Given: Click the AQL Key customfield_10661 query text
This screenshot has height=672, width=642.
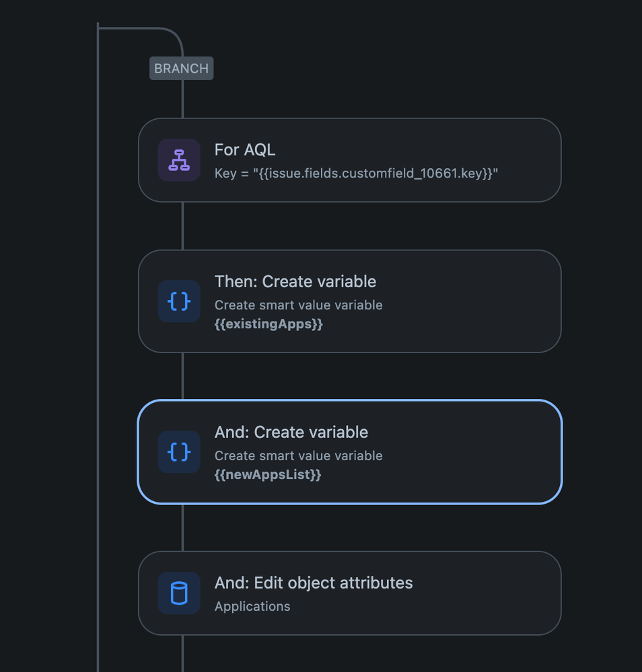Looking at the screenshot, I should tap(356, 174).
